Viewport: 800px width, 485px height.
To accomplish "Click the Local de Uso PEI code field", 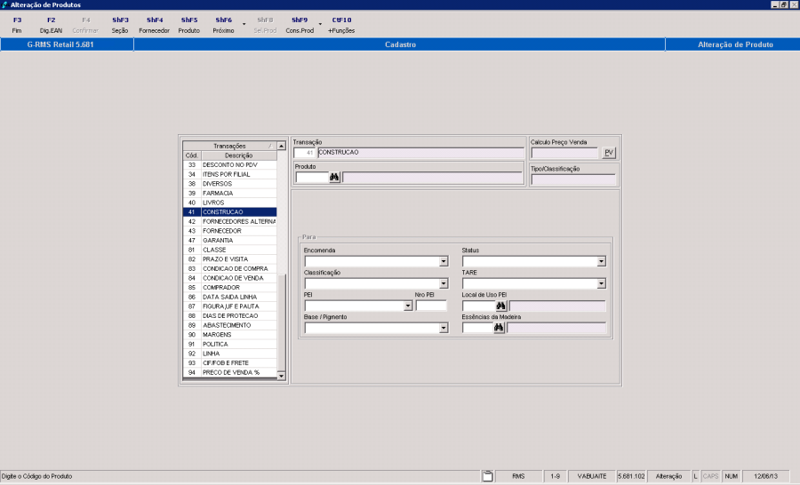I will pyautogui.click(x=478, y=306).
